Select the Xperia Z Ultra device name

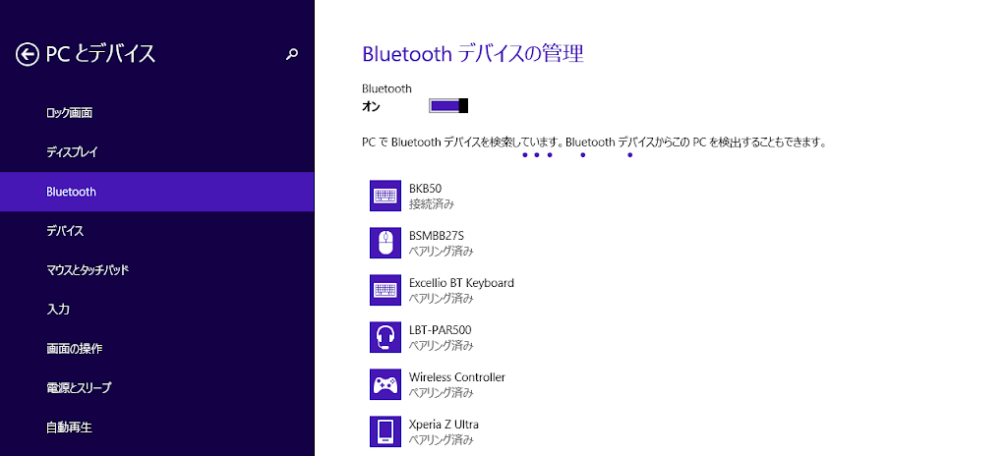tap(444, 425)
